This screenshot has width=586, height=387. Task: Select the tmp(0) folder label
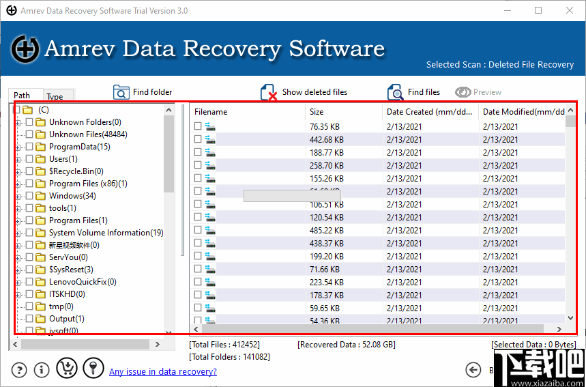[x=61, y=306]
